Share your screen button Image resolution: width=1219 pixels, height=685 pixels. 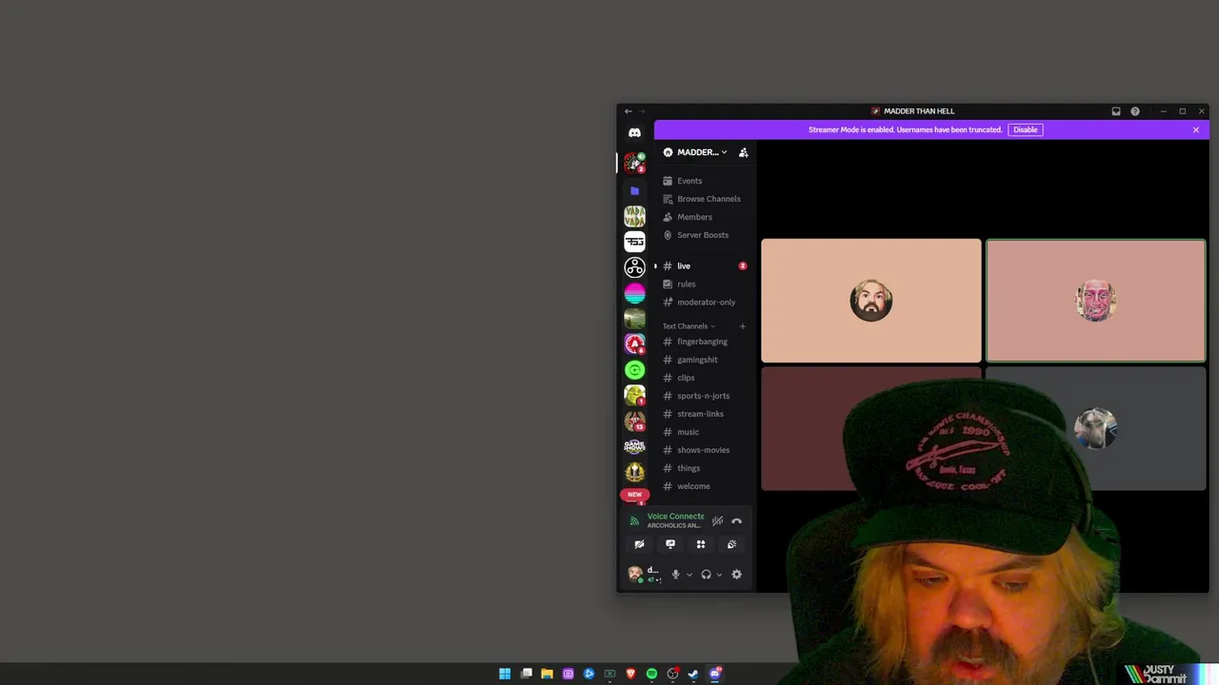[x=670, y=544]
